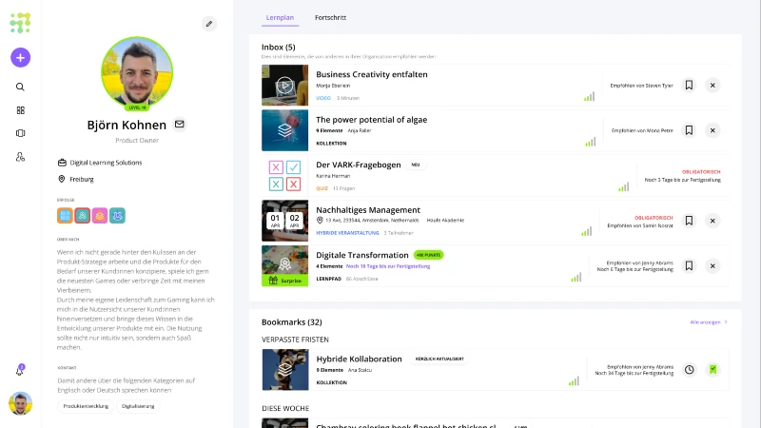761x428 pixels.
Task: Click difficulty bars on Business Creativity row
Action: coord(589,97)
